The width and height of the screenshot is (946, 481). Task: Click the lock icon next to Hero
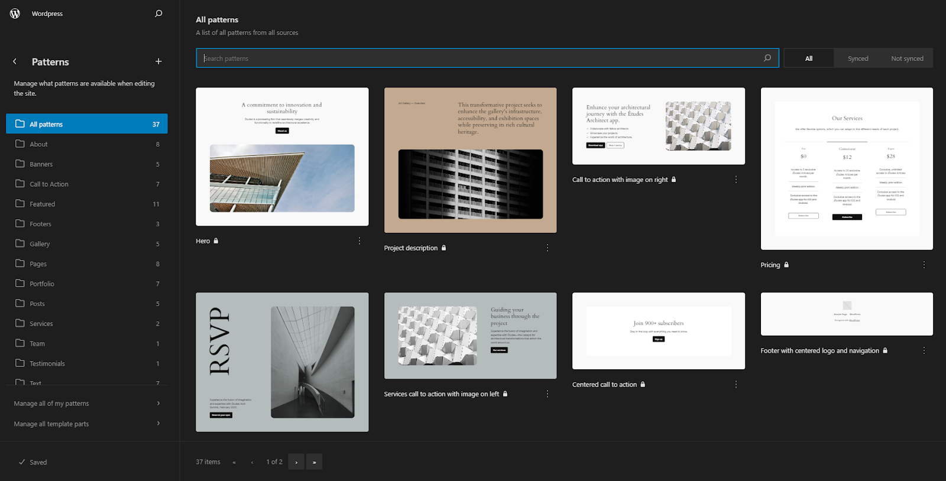pos(216,240)
